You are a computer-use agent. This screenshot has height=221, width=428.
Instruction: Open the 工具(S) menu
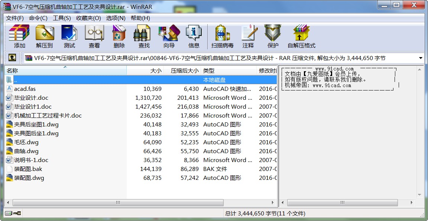pos(62,18)
